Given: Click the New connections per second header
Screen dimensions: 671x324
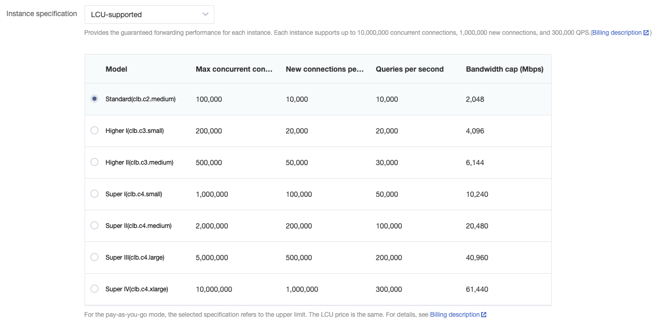Looking at the screenshot, I should 324,69.
